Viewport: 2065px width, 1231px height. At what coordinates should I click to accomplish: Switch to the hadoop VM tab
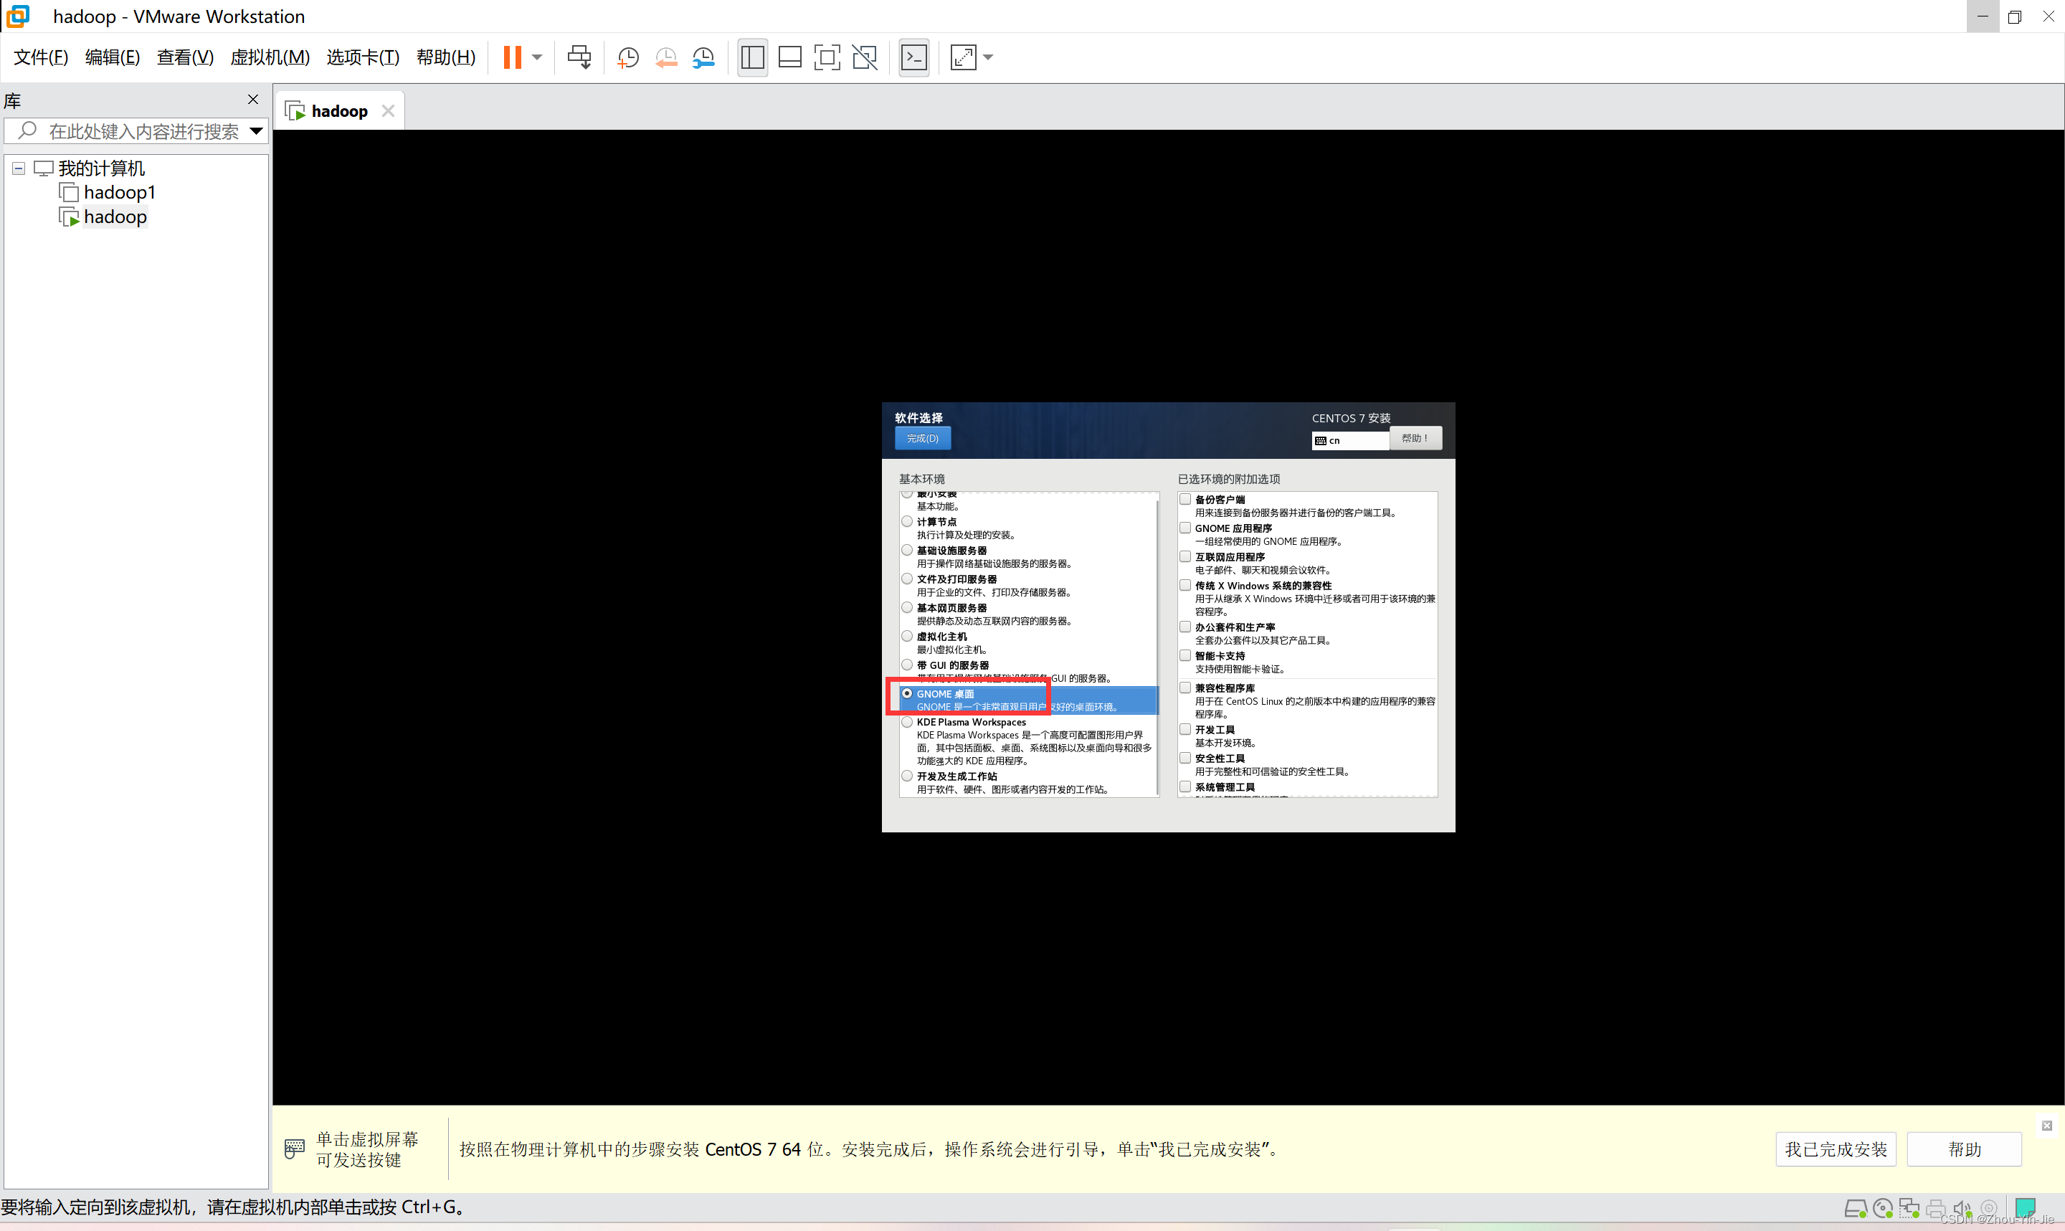point(338,111)
